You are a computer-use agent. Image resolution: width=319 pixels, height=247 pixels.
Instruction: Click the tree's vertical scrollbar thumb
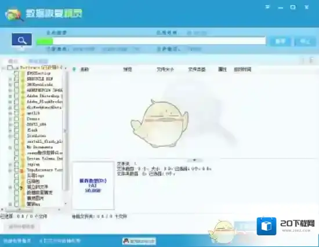(66, 130)
